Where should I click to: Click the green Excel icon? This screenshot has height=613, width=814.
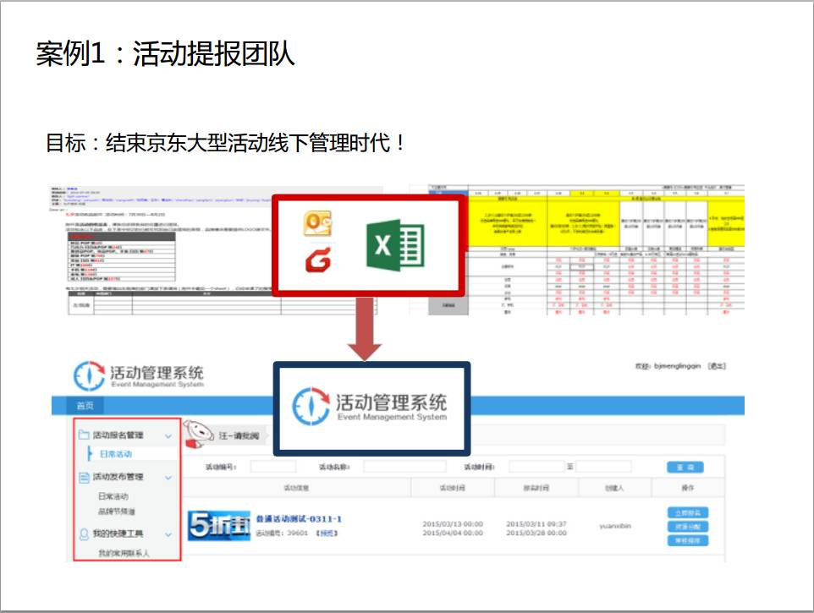point(395,245)
